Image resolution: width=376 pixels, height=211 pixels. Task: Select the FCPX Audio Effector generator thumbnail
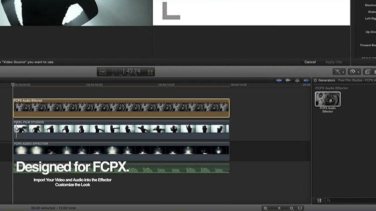(x=327, y=99)
